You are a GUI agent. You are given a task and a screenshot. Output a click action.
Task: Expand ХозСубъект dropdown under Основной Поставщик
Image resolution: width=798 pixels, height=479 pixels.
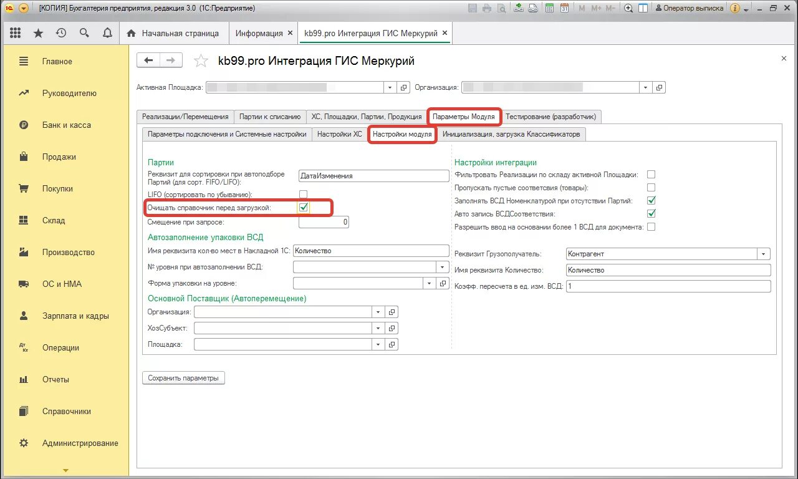coord(378,328)
